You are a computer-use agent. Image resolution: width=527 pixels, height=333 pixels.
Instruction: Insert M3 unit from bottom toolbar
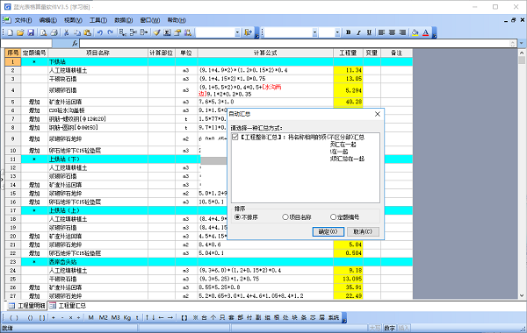(115, 317)
